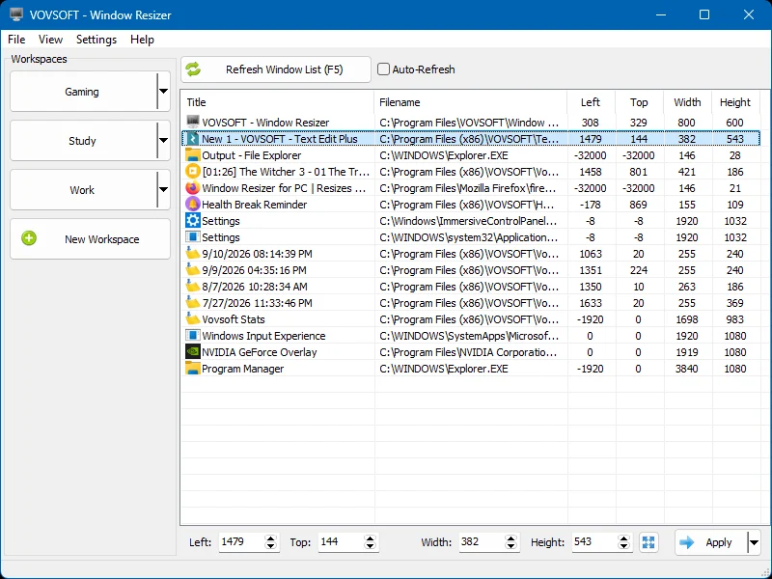Click the 9/10/2026 08:14:39 PM row icon

point(192,254)
